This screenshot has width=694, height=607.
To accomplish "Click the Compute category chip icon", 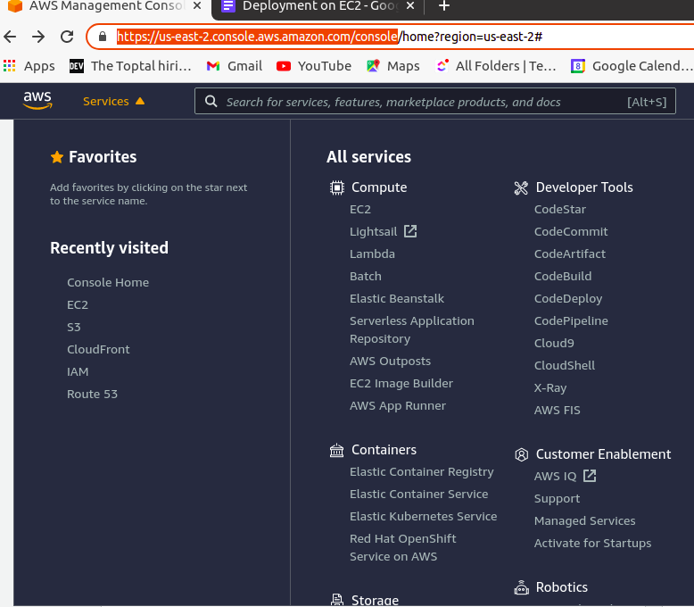I will (x=337, y=187).
